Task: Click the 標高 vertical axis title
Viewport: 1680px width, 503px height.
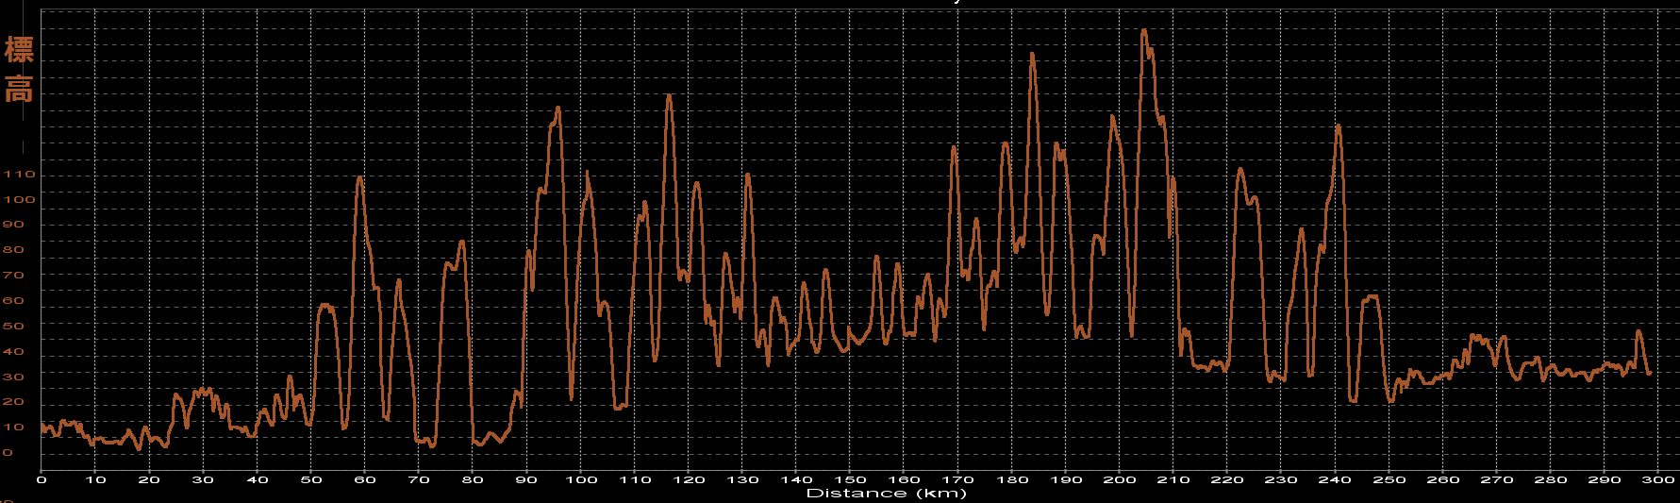Action: [19, 70]
